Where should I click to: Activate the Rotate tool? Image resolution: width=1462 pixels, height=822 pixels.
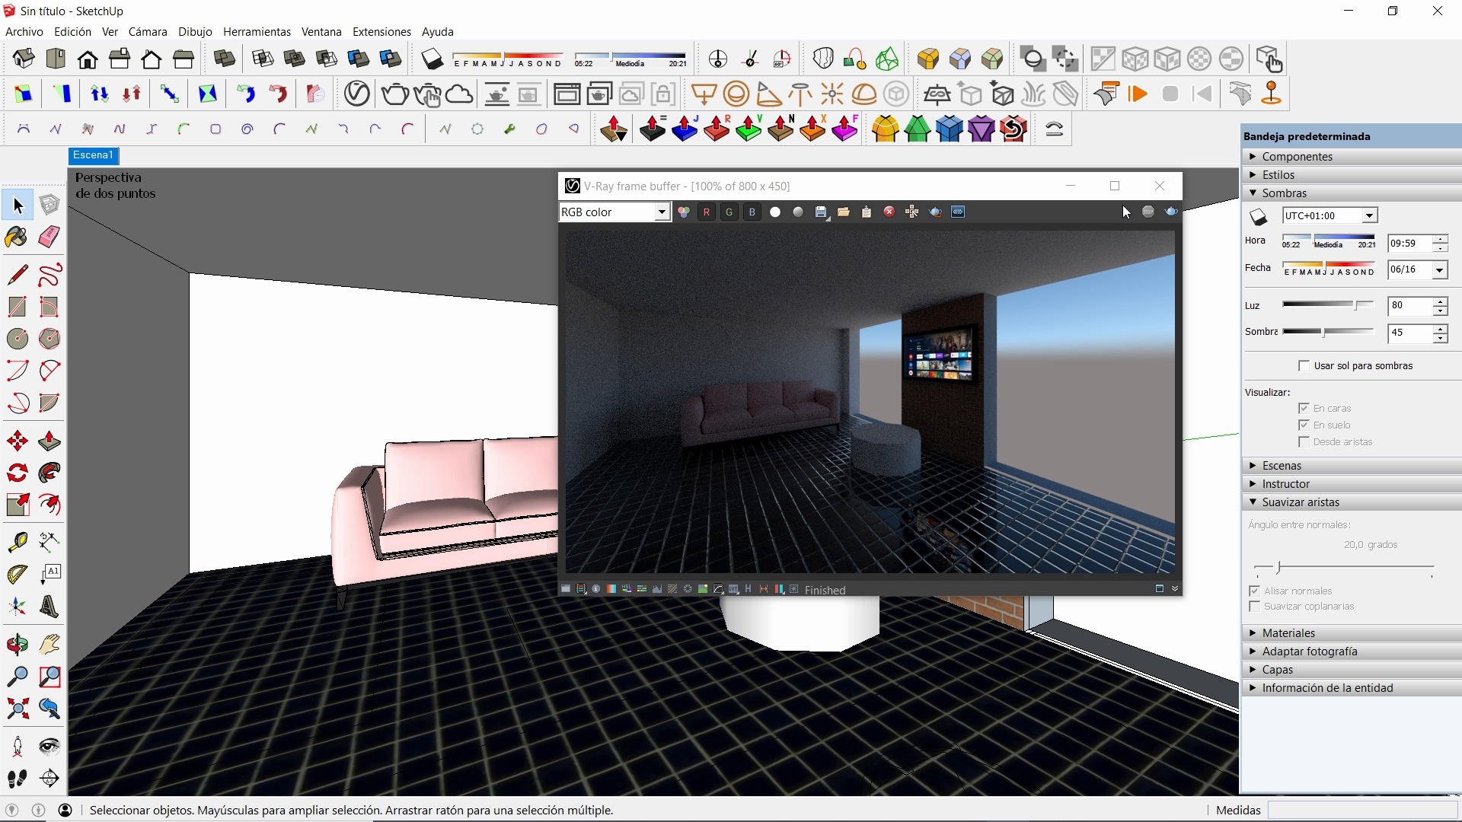18,473
